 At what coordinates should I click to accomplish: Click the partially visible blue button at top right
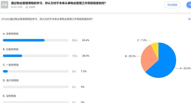click(x=189, y=5)
